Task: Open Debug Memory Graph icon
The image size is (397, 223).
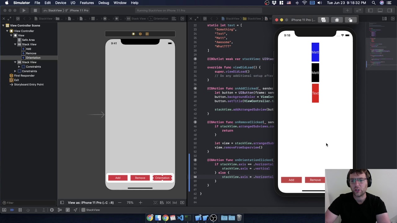Action: [x=60, y=210]
